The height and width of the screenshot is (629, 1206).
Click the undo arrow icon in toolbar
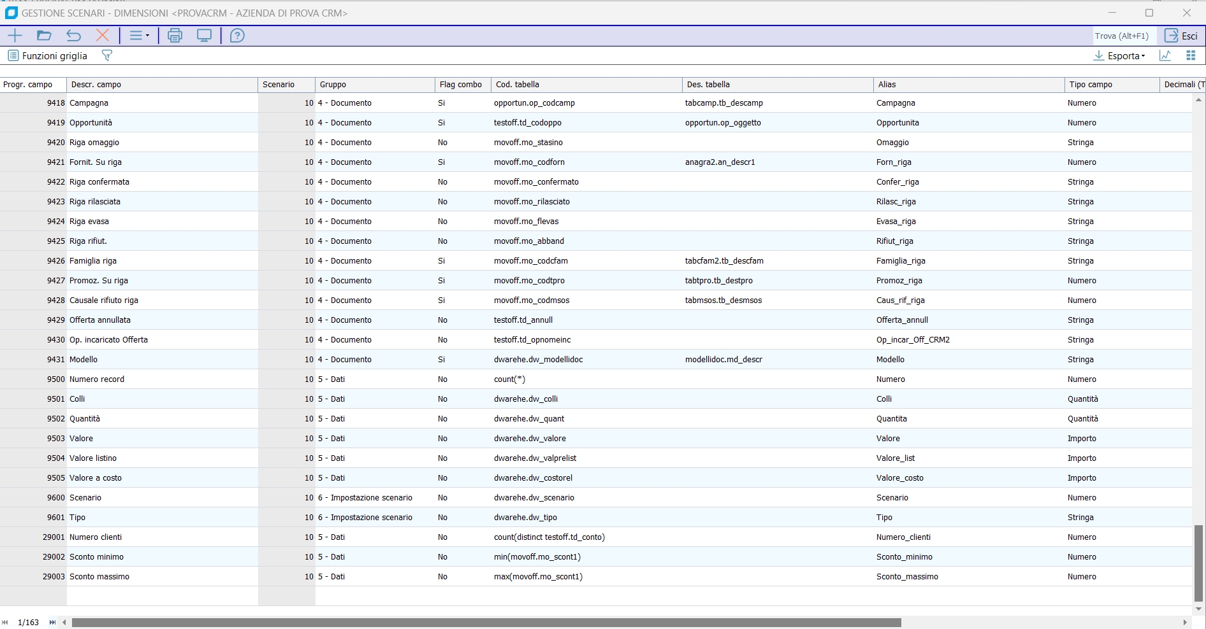74,36
